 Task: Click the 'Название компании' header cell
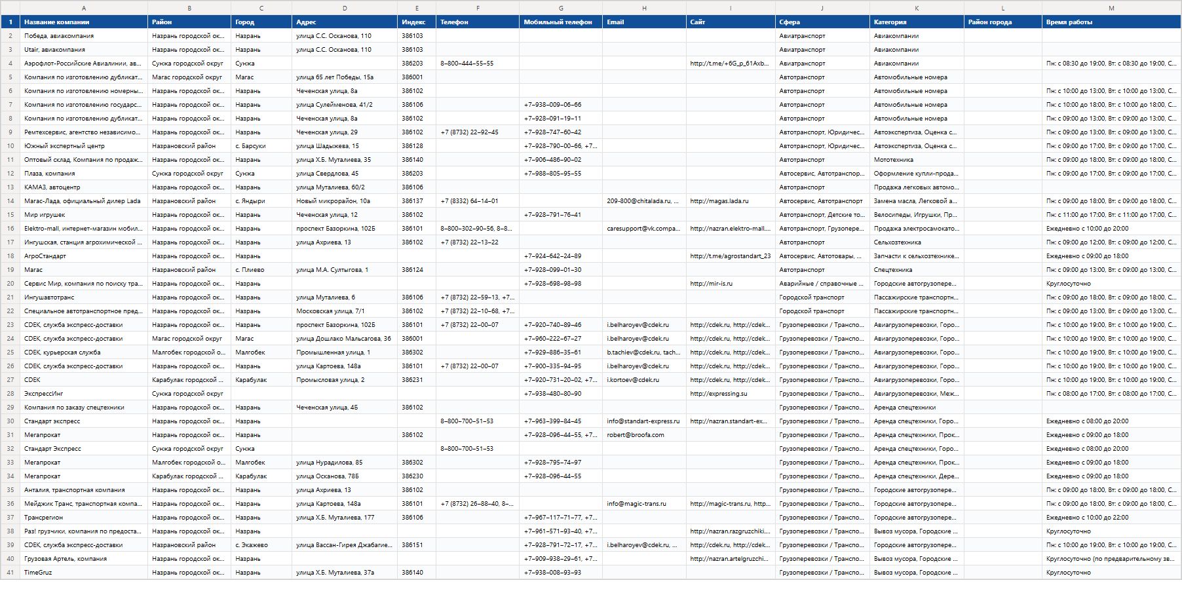84,22
